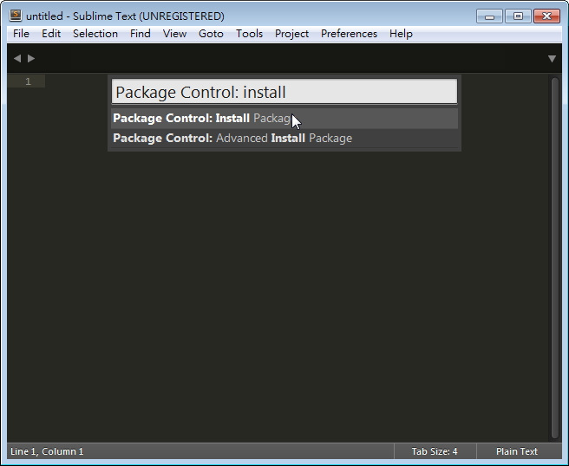
Task: Click the vertical editor scrollbar
Action: coord(554,257)
